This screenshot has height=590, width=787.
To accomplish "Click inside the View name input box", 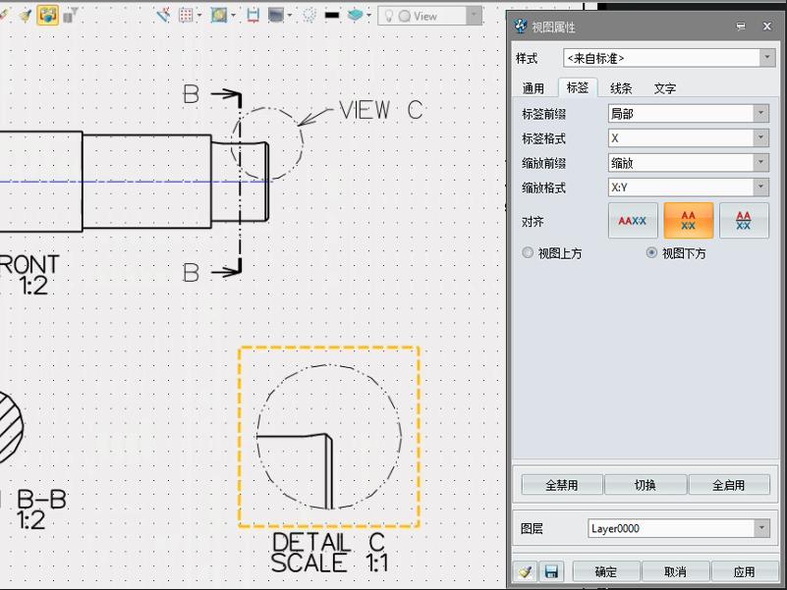I will [x=424, y=15].
